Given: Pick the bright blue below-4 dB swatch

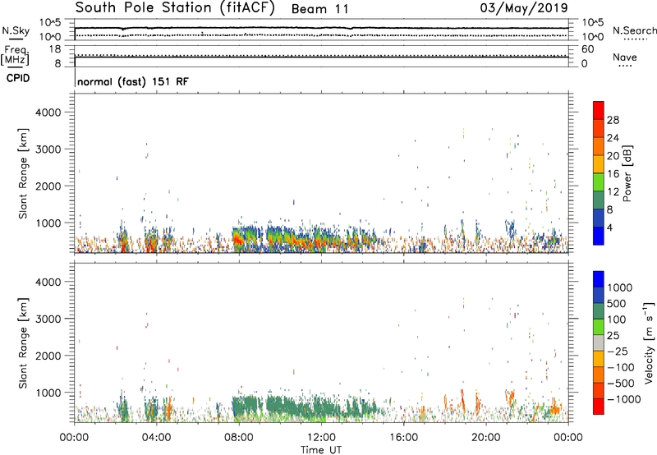Looking at the screenshot, I should (599, 236).
